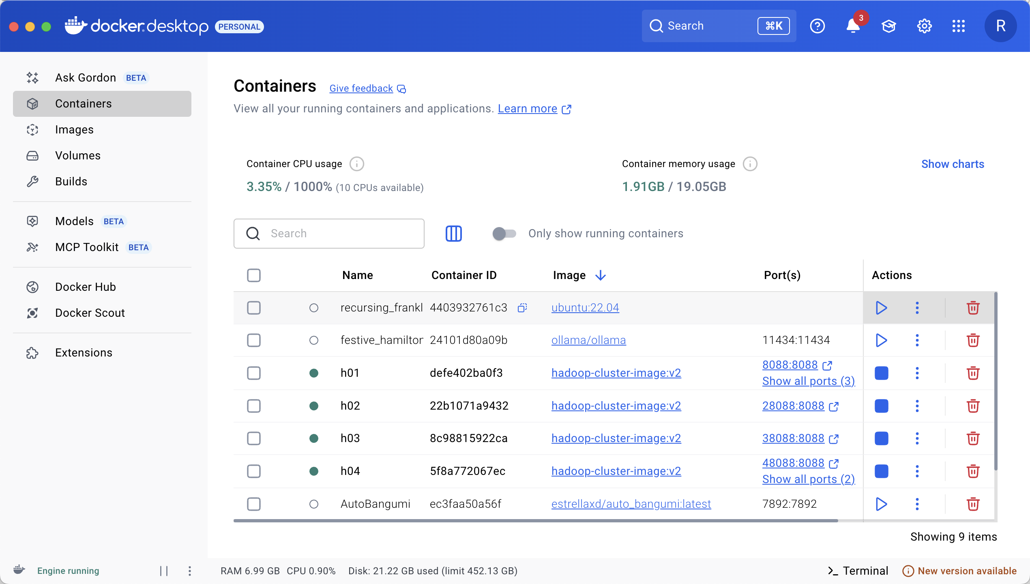The width and height of the screenshot is (1030, 584).
Task: Open Settings gear icon in header
Action: point(924,26)
